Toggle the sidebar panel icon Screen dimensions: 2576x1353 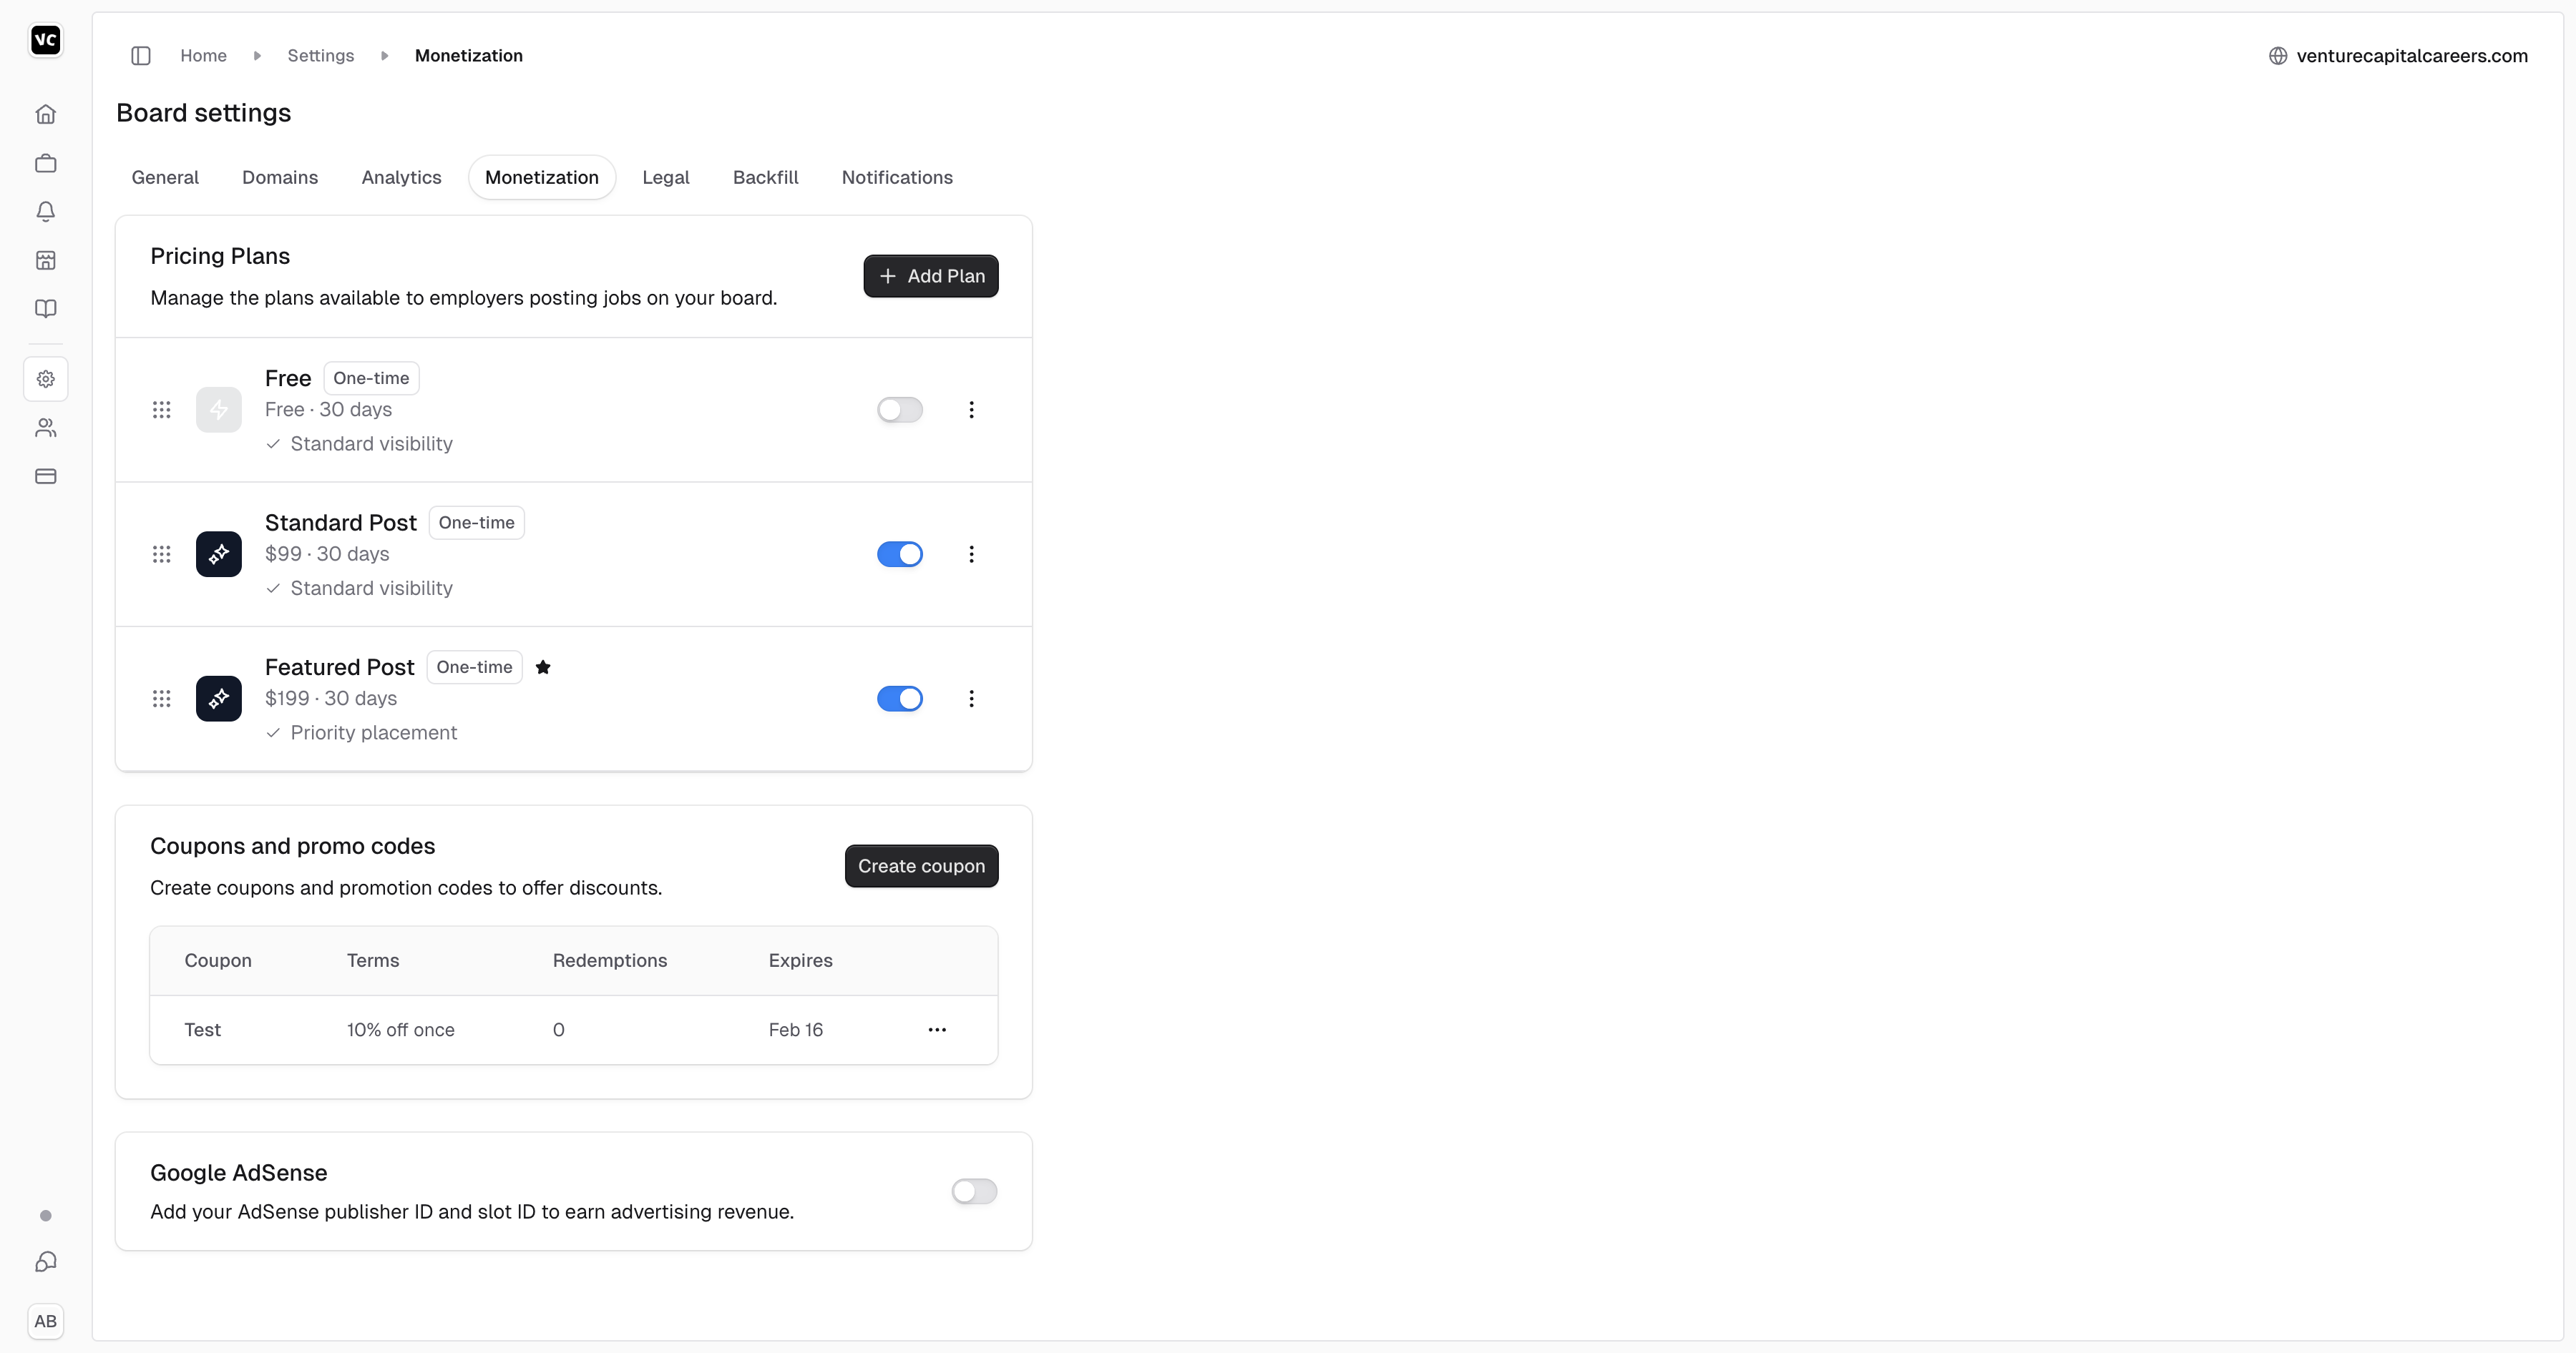[x=141, y=56]
